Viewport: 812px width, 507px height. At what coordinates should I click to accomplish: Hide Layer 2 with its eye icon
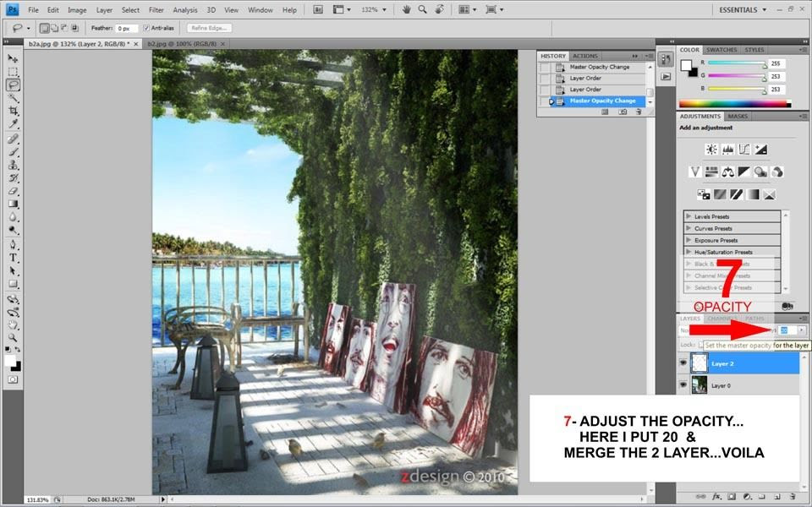pyautogui.click(x=683, y=363)
